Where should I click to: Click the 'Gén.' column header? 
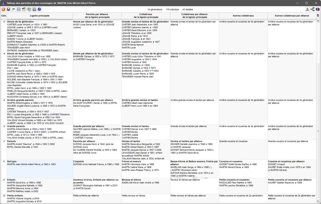pyautogui.click(x=4, y=16)
